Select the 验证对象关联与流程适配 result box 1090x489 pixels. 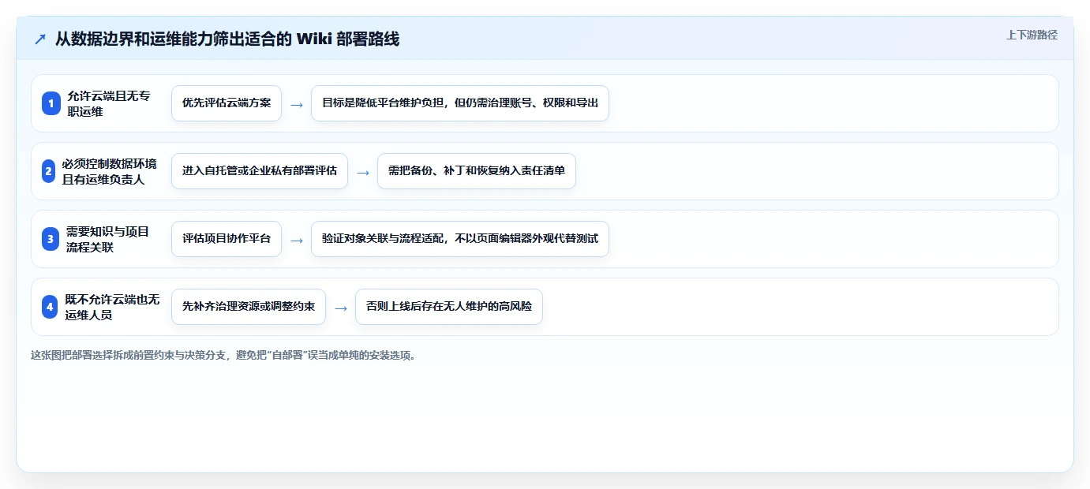coord(460,239)
